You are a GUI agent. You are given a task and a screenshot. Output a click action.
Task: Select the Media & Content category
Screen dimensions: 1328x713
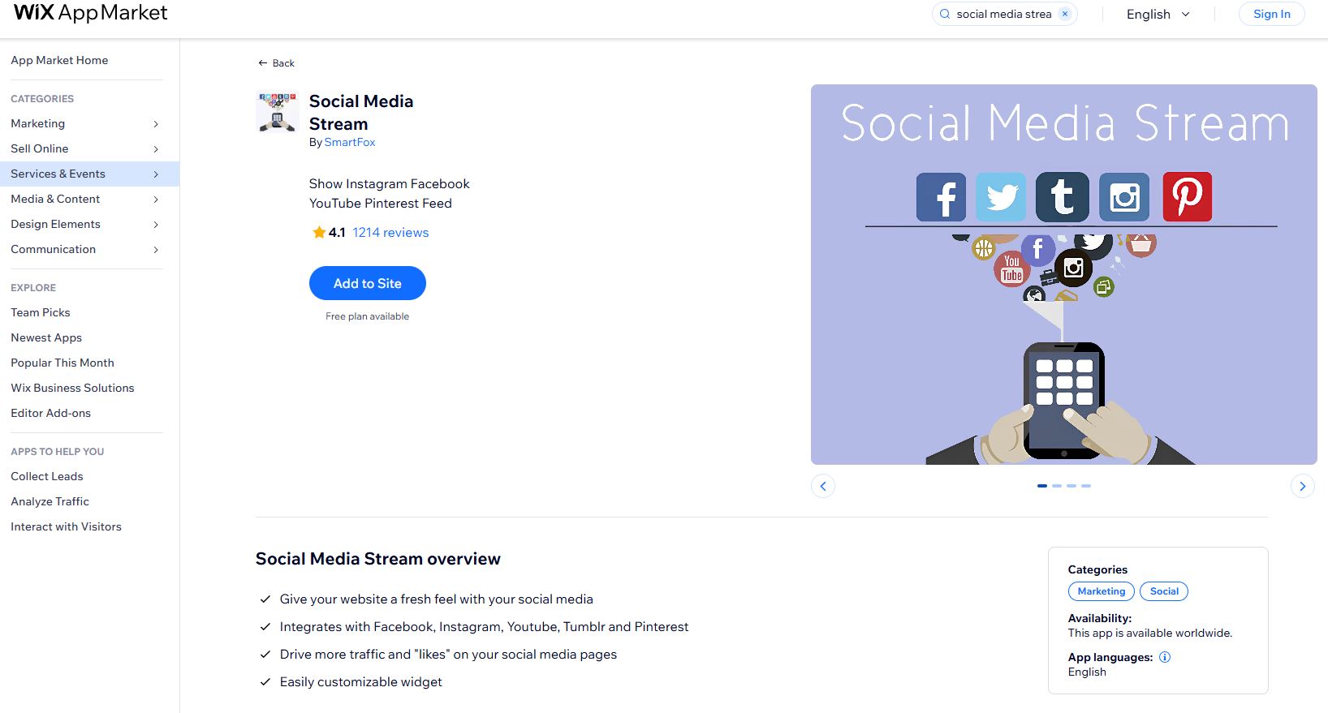[55, 199]
